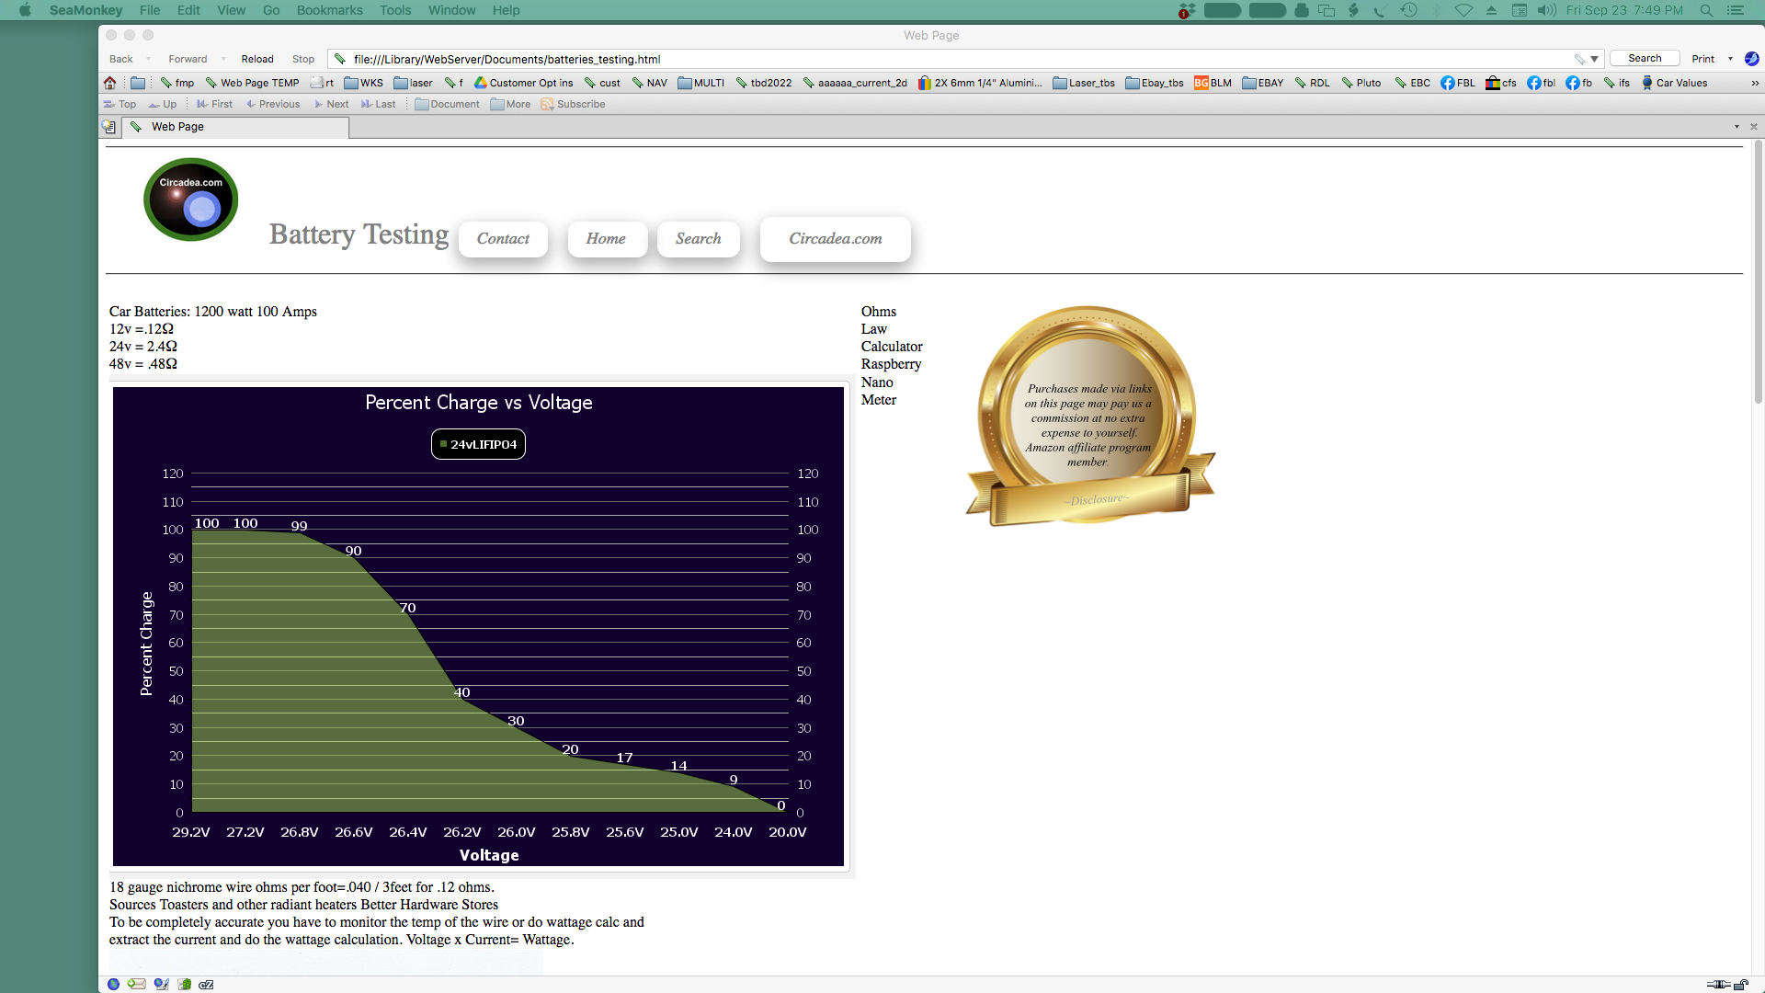Image resolution: width=1765 pixels, height=993 pixels.
Task: Open the Tools menu
Action: [395, 10]
